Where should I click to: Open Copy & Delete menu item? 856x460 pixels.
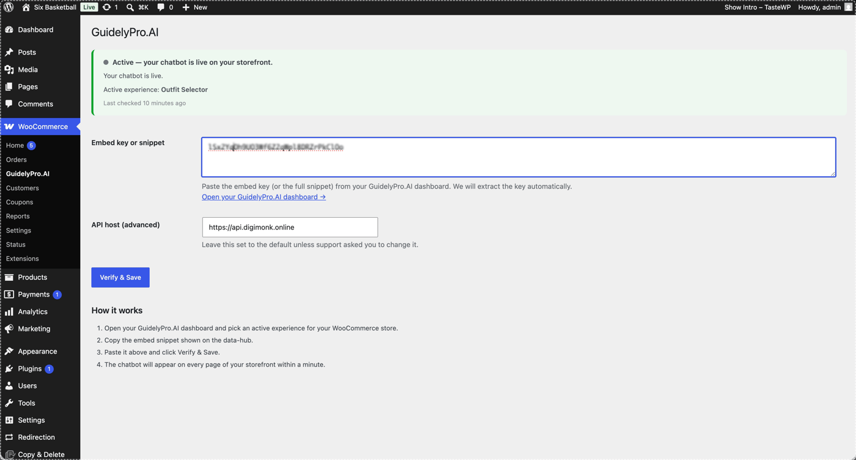[40, 454]
